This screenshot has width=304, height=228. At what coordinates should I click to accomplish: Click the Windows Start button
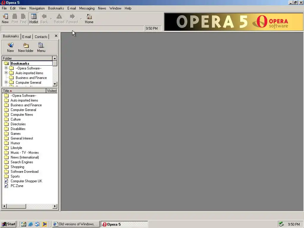pos(8,224)
